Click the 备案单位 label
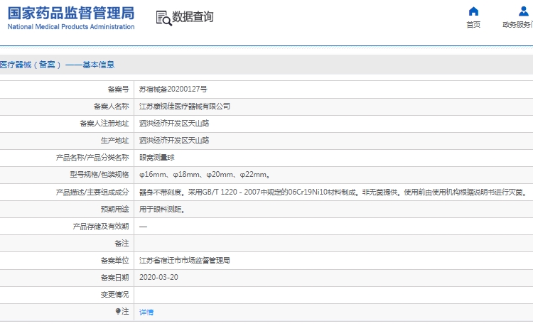The image size is (533, 326). tap(115, 261)
